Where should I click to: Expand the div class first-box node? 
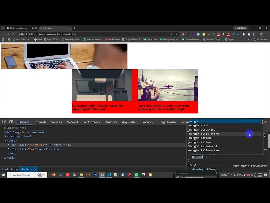pyautogui.click(x=8, y=145)
